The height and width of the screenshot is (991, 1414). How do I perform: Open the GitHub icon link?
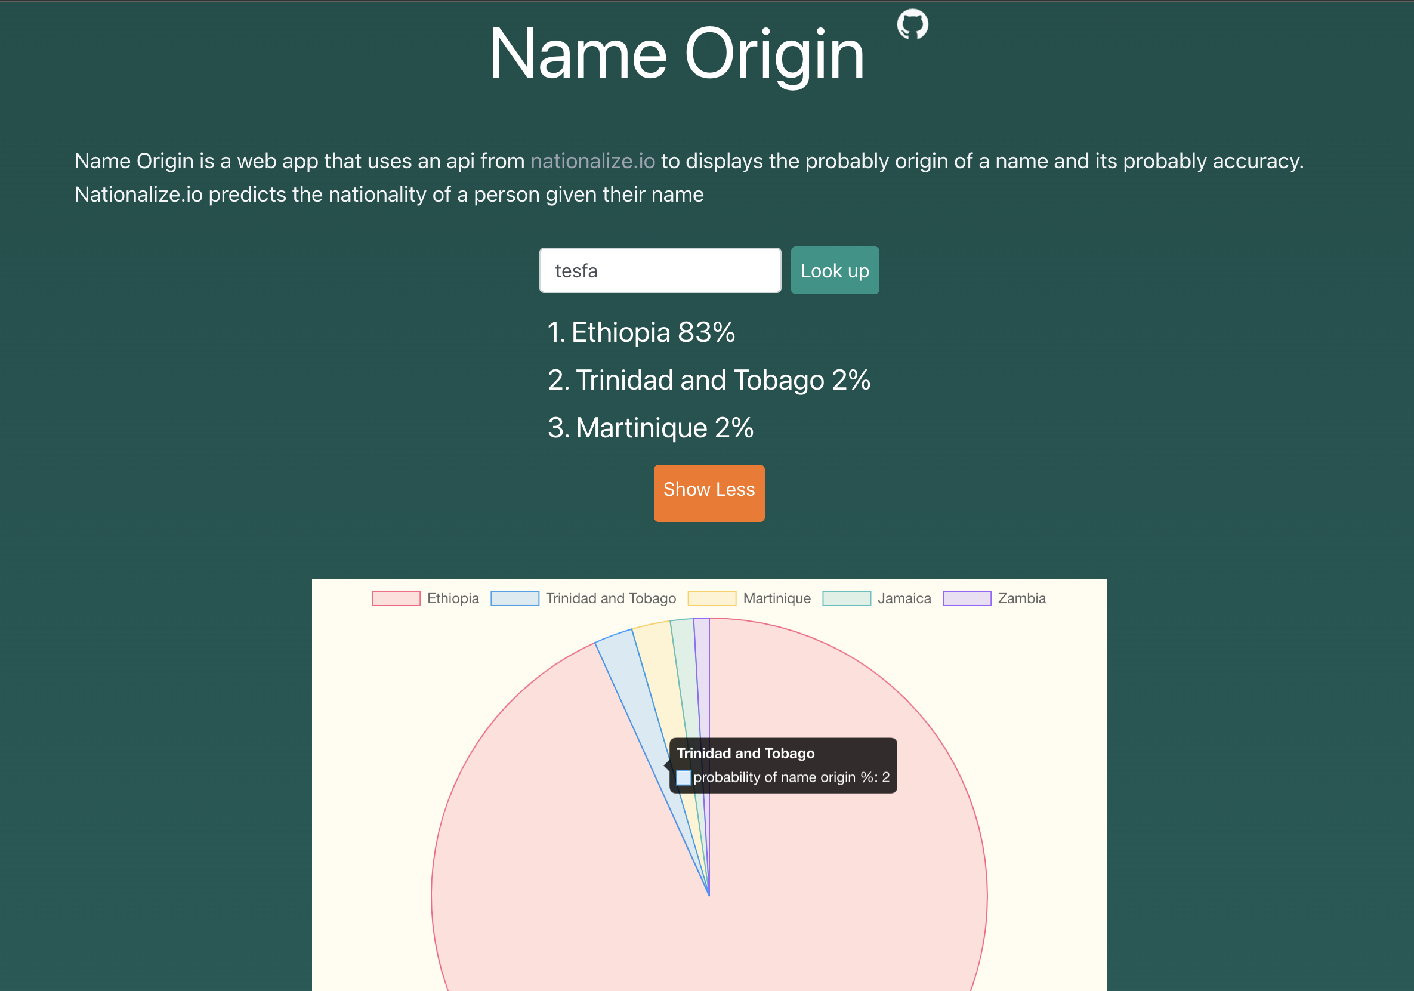pos(912,24)
